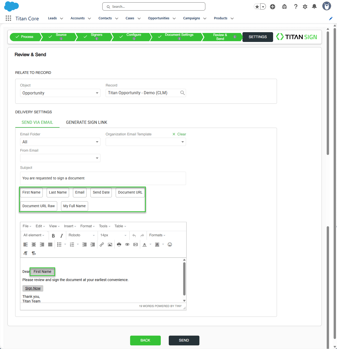Viewport: 337px width, 349px height.
Task: Insert media using the film icon
Action: click(136, 245)
